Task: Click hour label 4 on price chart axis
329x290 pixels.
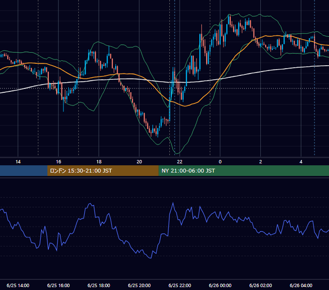Action: tap(301, 162)
